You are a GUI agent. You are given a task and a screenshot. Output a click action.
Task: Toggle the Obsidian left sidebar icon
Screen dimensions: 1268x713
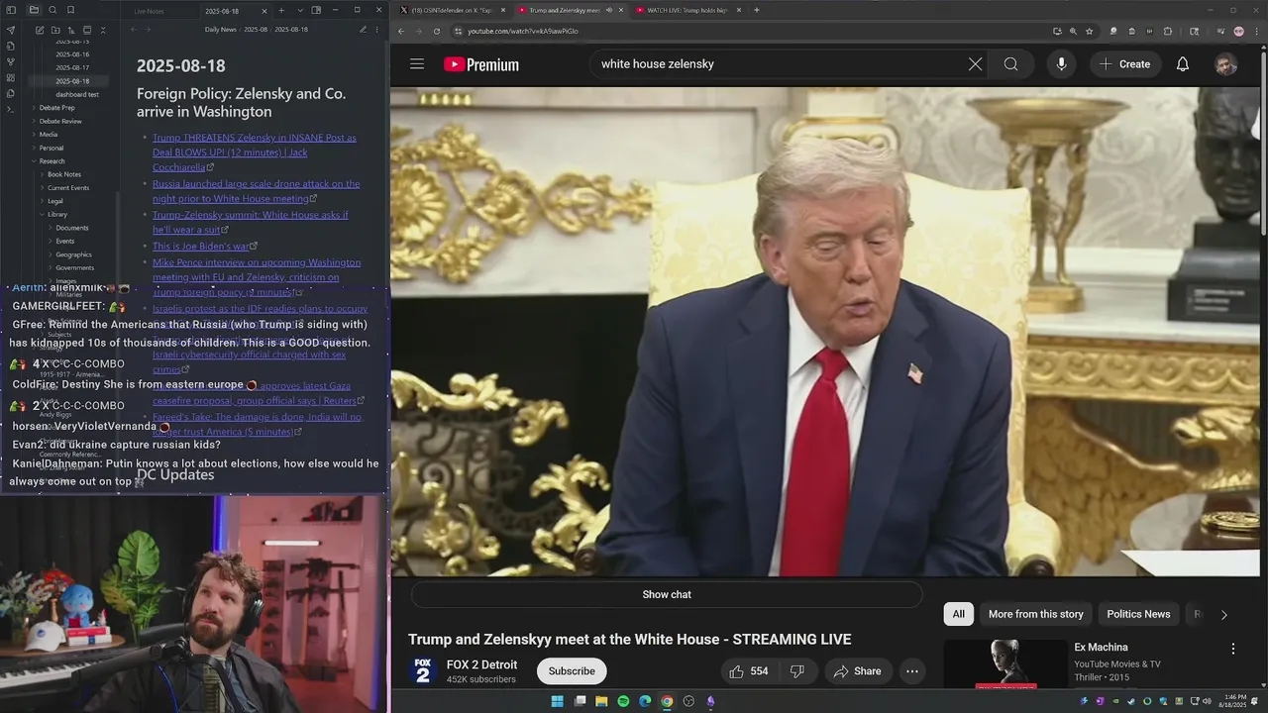[11, 10]
